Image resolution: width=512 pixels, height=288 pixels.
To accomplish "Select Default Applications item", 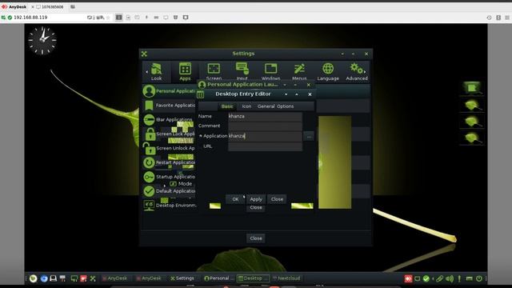I will 169,191.
